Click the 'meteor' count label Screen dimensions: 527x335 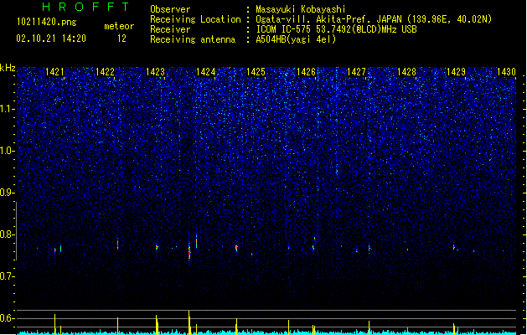(119, 26)
